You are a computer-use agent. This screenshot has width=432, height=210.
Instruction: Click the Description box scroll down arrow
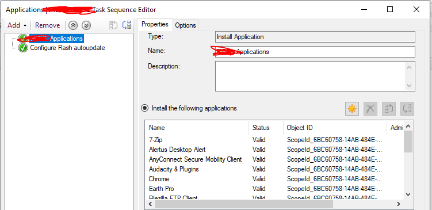tap(410, 86)
